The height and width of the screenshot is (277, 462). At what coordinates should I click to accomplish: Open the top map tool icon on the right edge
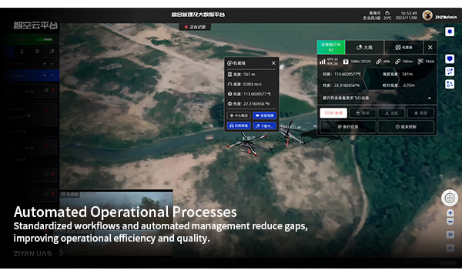[450, 32]
